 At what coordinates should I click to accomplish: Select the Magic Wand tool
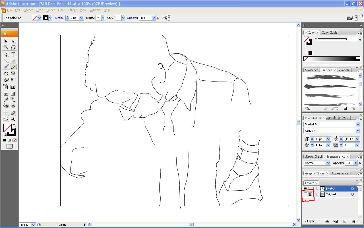pyautogui.click(x=6, y=47)
